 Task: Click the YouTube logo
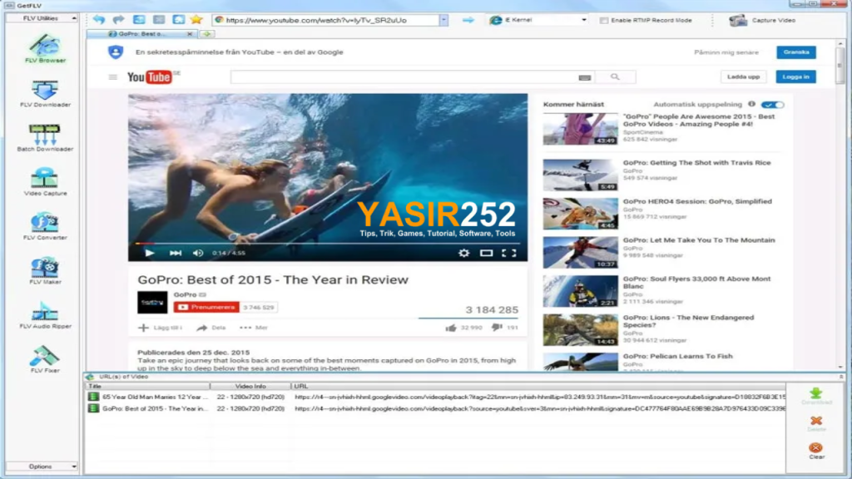point(150,77)
